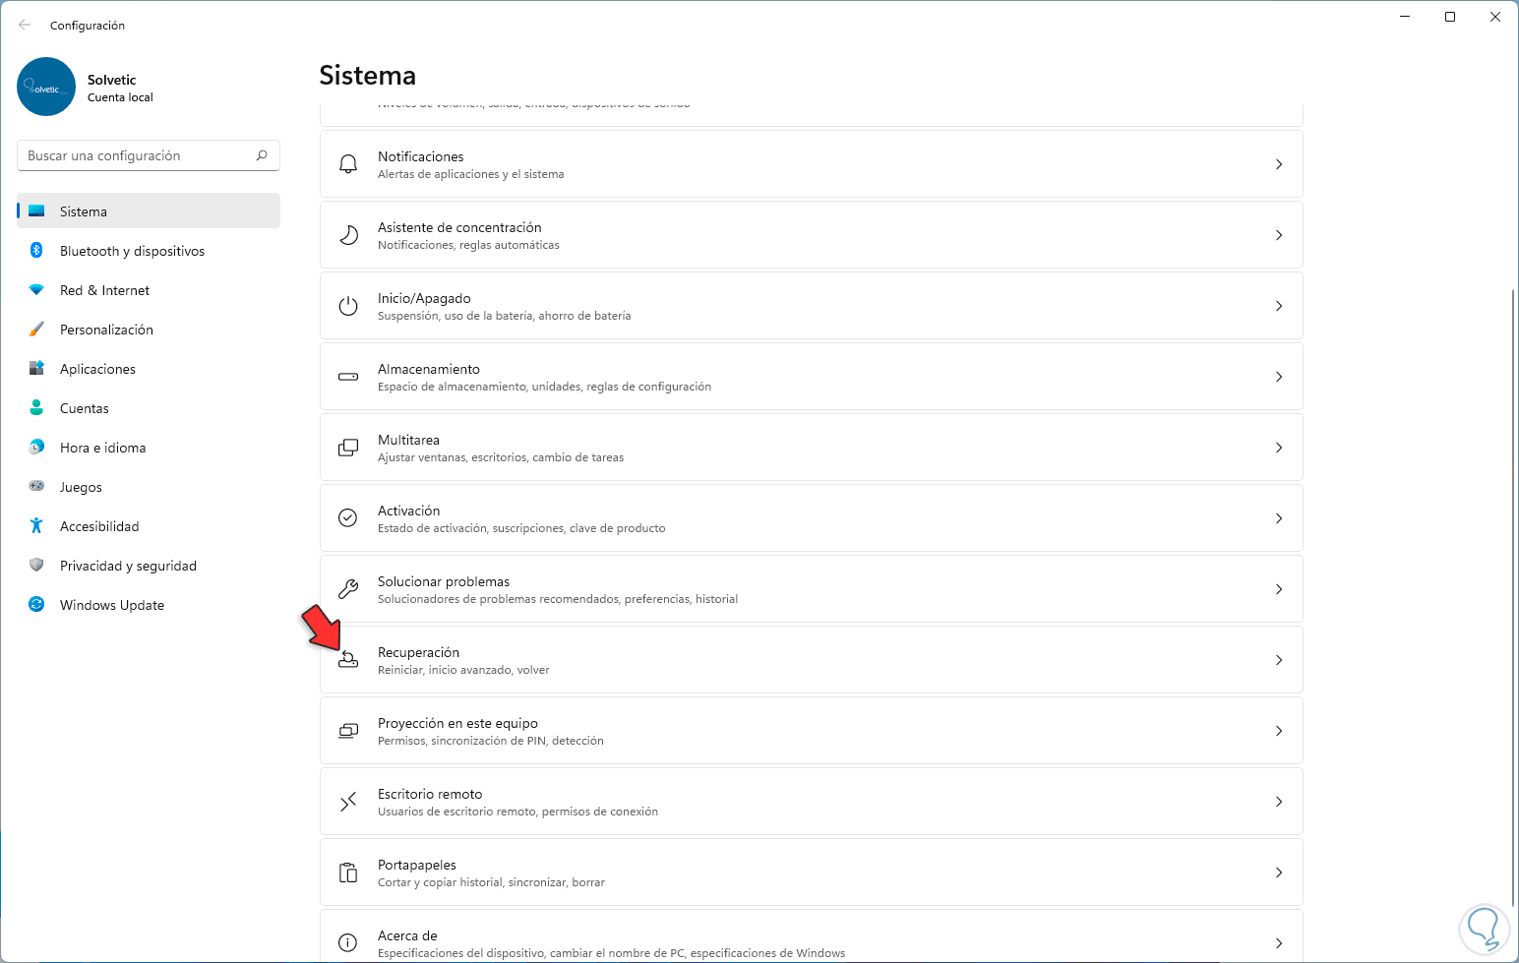Screen dimensions: 1519x963
Task: Click the Asistente de concentración moon icon
Action: tap(348, 235)
